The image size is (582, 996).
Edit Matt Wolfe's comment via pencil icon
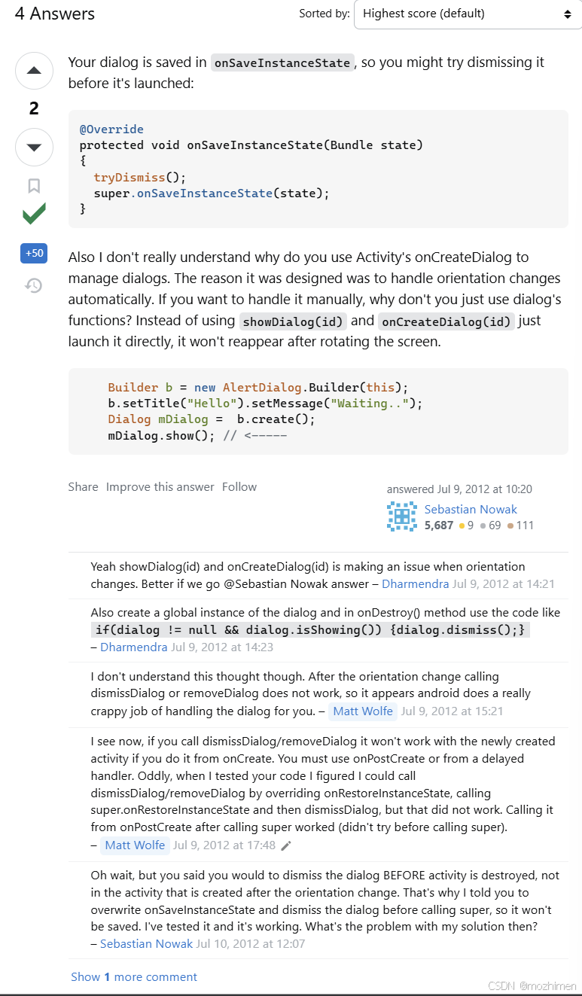tap(286, 845)
